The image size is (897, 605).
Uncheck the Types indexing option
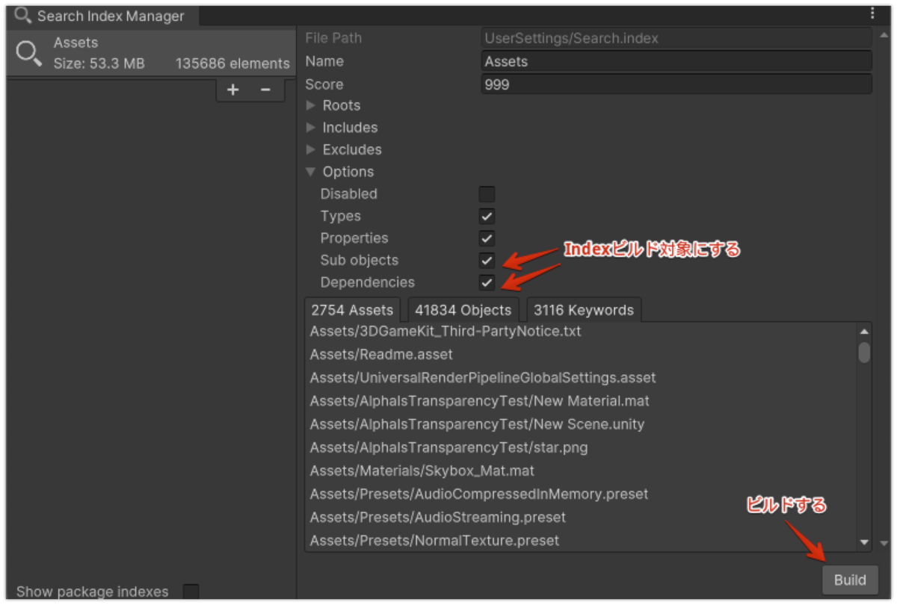pos(487,216)
